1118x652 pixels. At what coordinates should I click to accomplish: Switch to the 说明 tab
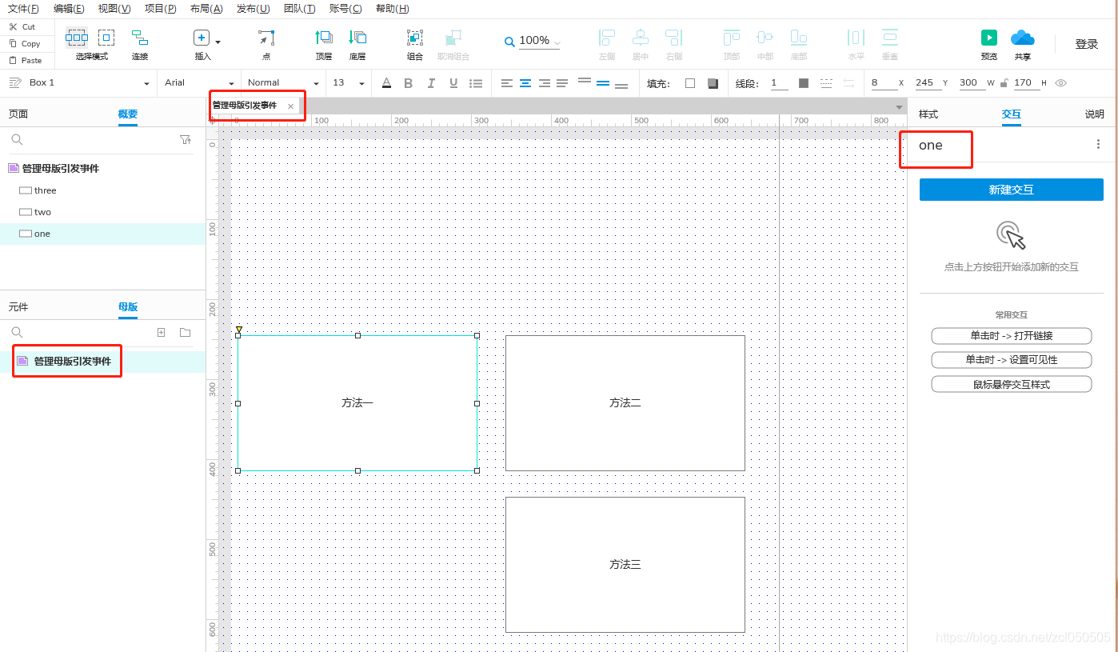[1094, 114]
